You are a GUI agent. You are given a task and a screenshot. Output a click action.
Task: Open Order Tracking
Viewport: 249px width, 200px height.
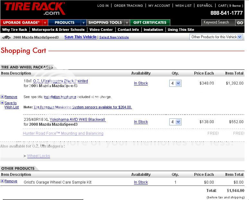pyautogui.click(x=129, y=6)
